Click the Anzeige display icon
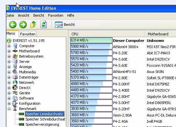This screenshot has width=176, height=127. (15, 67)
